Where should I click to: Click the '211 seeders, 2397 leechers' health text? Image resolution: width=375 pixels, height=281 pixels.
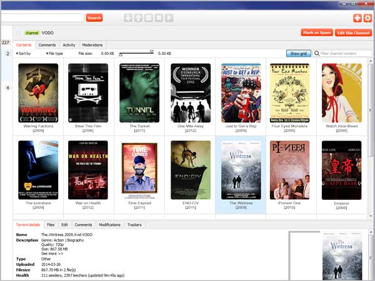82,275
